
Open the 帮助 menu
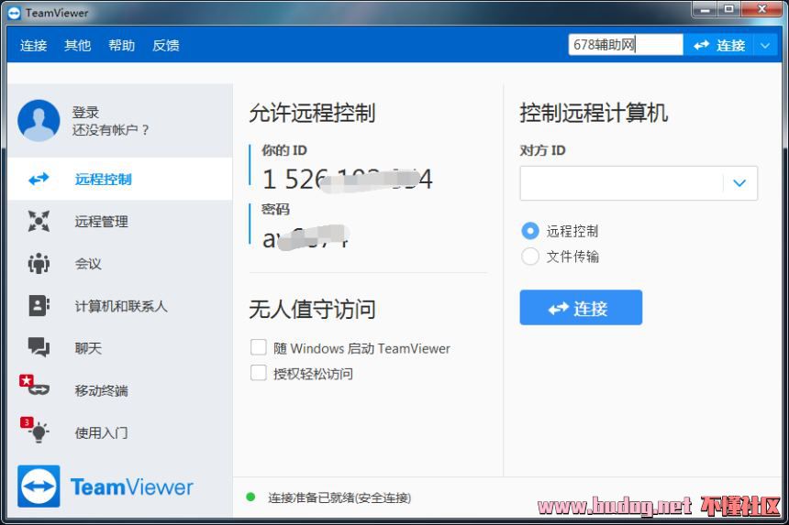tap(122, 46)
